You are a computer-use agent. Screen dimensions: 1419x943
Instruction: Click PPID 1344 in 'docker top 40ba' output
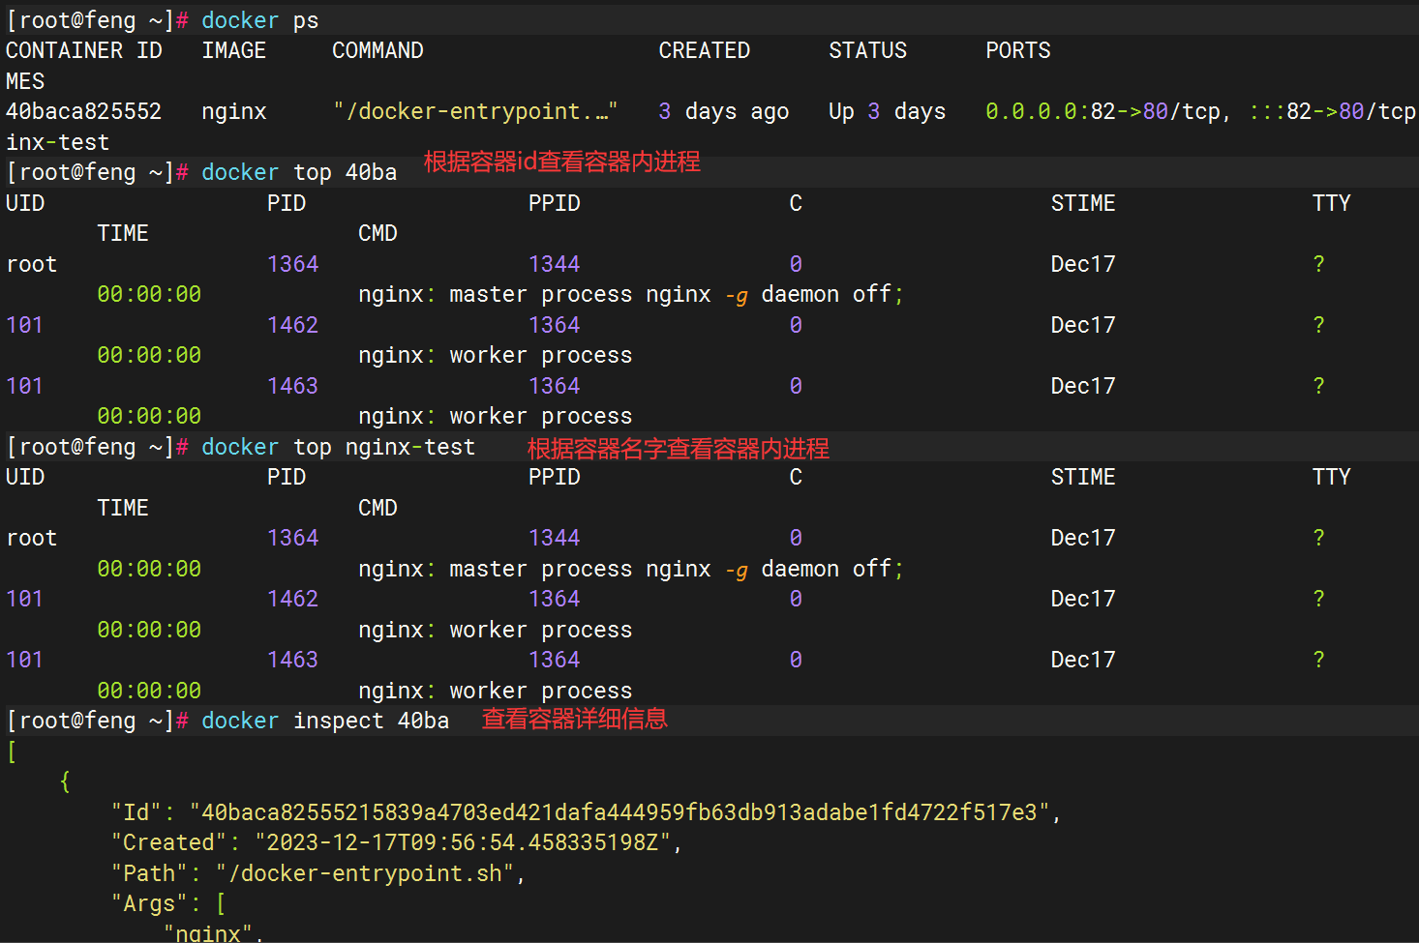pyautogui.click(x=555, y=264)
